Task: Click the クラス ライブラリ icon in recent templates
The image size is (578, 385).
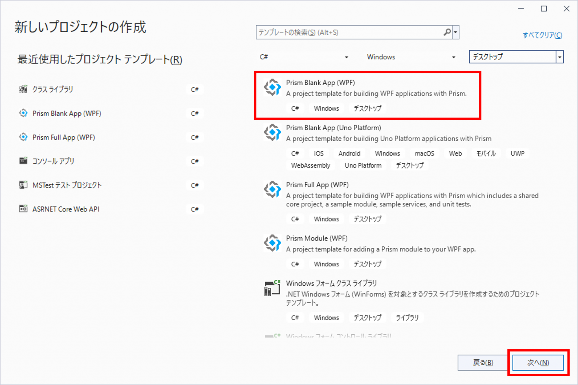Action: 23,89
